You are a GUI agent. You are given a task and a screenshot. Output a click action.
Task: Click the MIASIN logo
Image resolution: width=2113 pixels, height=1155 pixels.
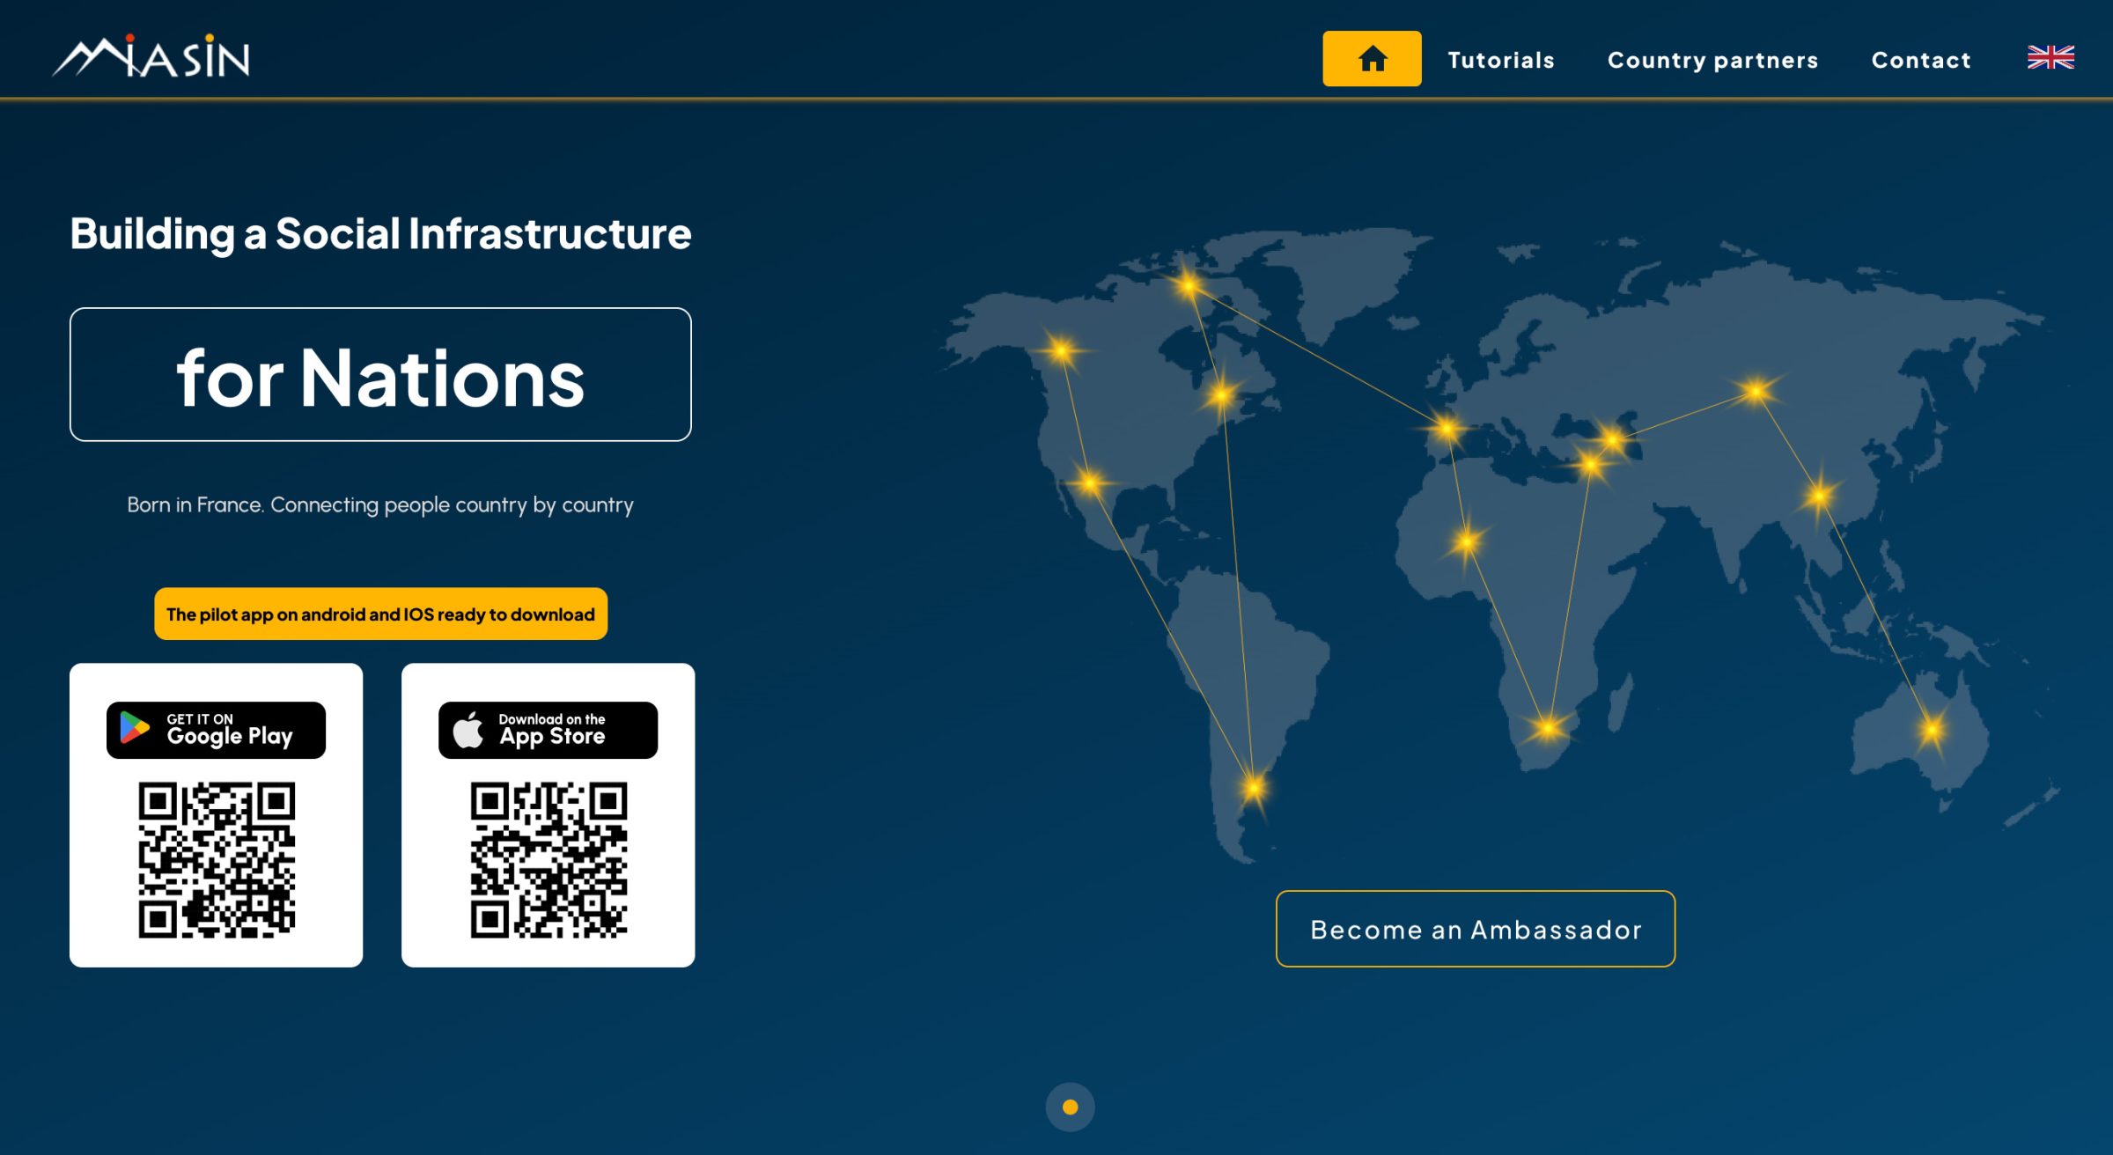[x=151, y=56]
